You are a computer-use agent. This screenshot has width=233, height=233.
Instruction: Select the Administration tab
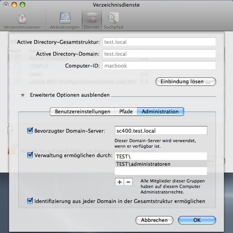pos(160,111)
